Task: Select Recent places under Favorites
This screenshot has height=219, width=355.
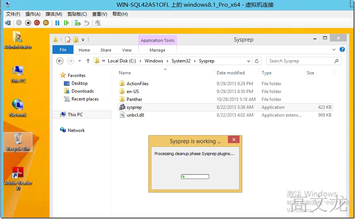Action: click(x=85, y=99)
